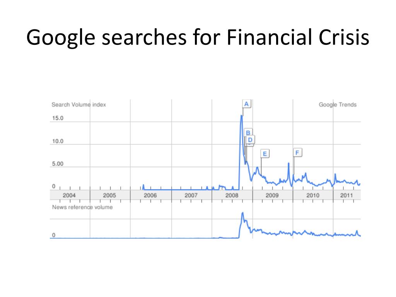Image resolution: width=396 pixels, height=297 pixels.
Task: Click the slide title Google searches for Financial Crisis
Action: [x=198, y=38]
